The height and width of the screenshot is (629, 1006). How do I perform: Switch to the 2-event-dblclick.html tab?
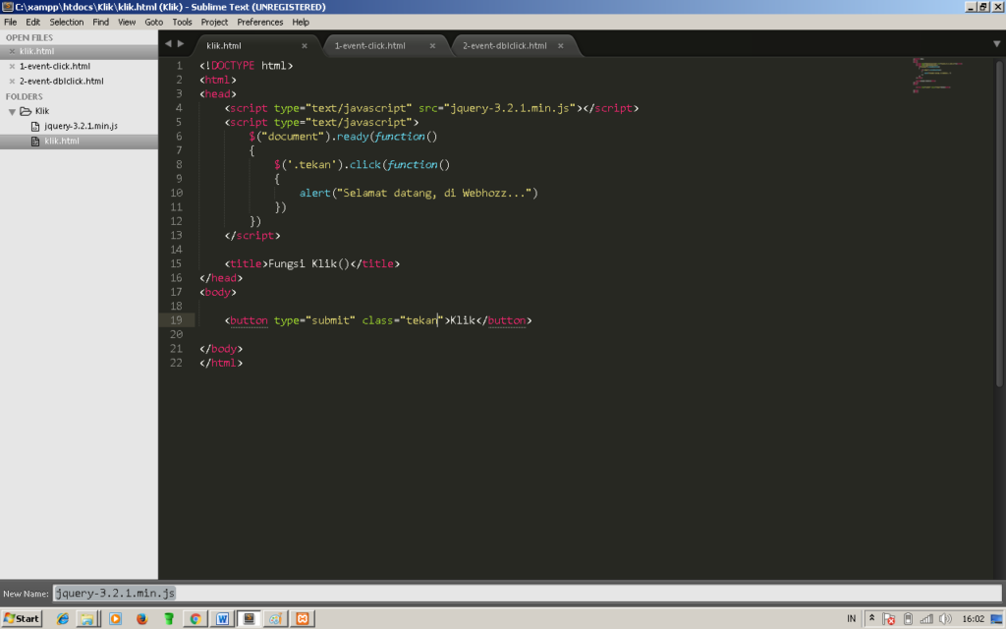pos(504,44)
